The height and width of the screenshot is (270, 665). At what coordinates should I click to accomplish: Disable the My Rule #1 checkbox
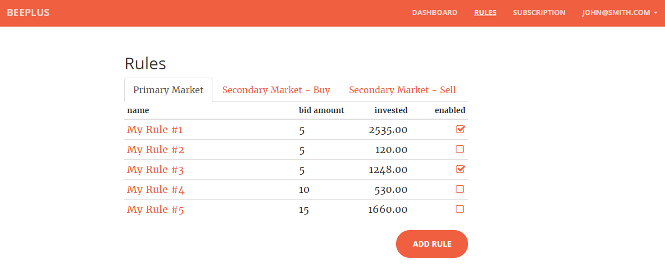[x=460, y=129]
